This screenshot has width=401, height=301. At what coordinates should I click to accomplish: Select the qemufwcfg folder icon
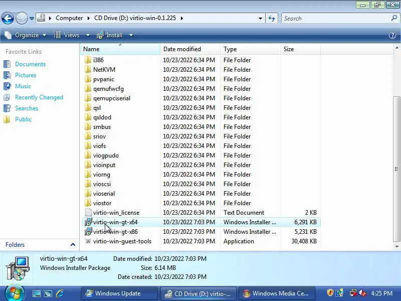[x=88, y=89]
